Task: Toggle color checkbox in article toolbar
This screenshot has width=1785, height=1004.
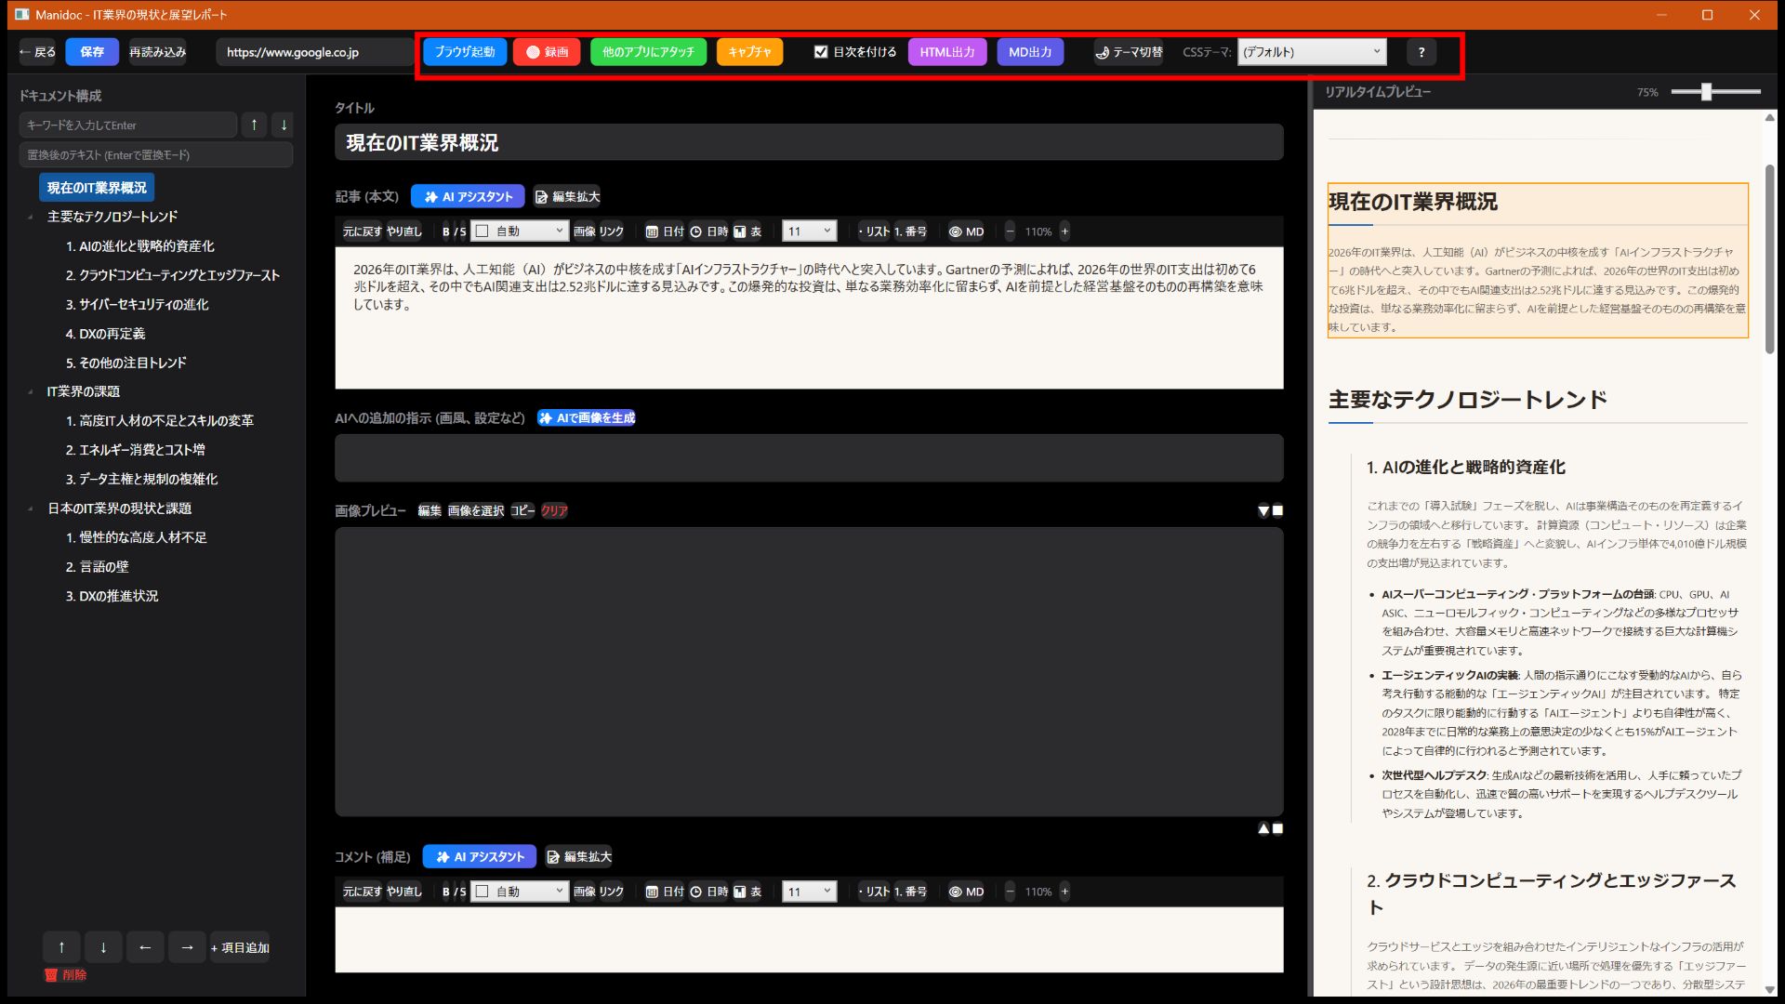Action: tap(483, 231)
